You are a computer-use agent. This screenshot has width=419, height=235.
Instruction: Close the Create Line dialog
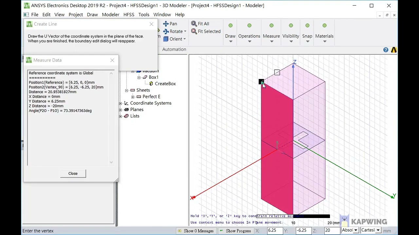coord(151,24)
